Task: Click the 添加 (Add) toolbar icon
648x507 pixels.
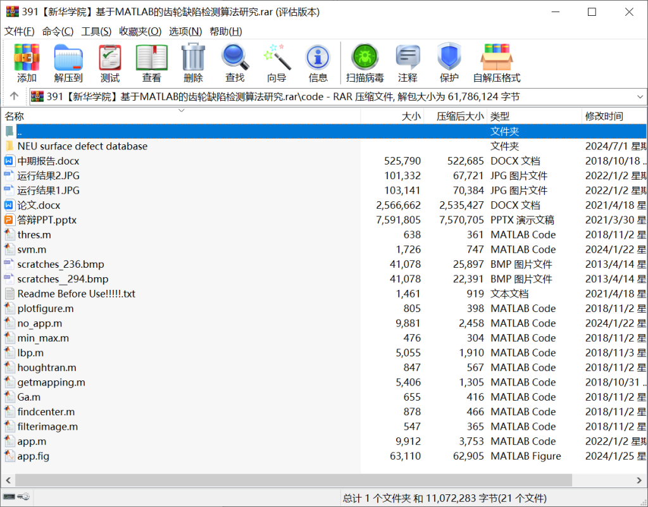Action: pyautogui.click(x=27, y=58)
